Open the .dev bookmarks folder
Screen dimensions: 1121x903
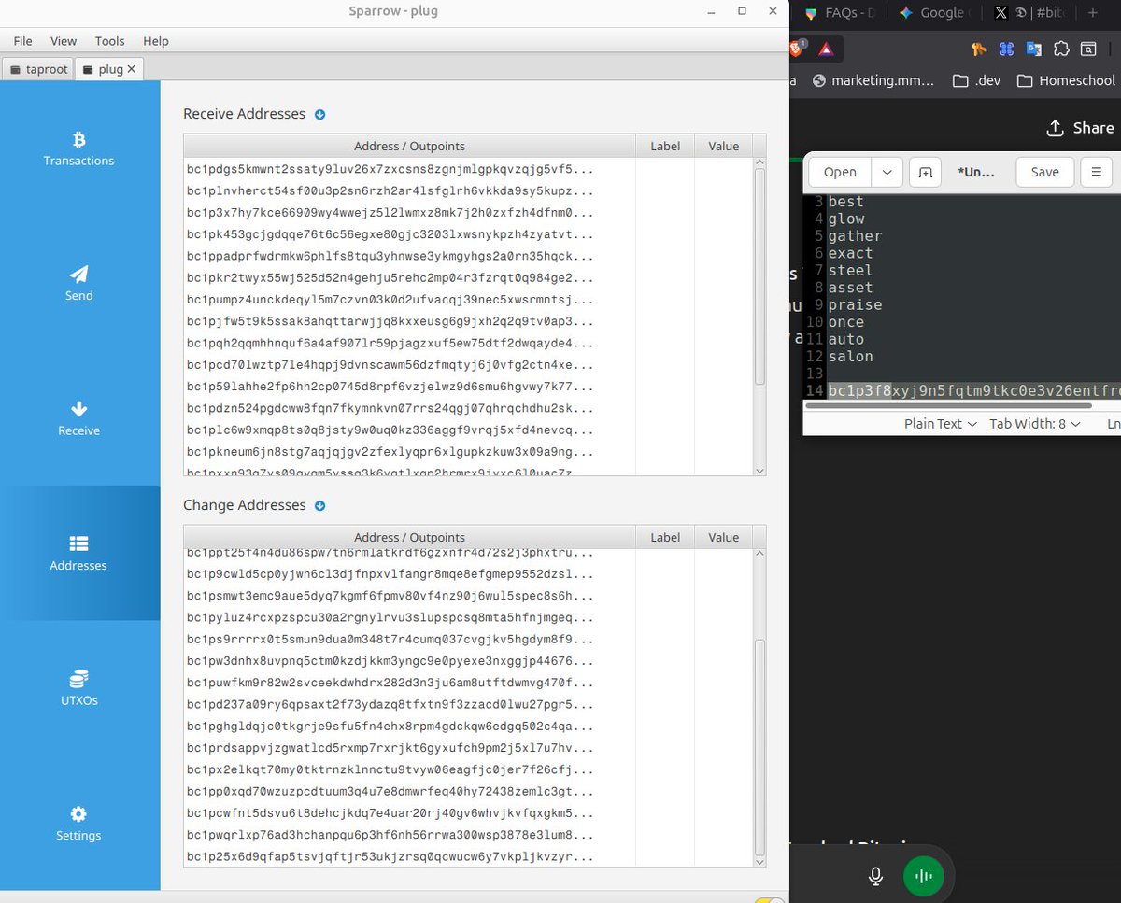[976, 80]
